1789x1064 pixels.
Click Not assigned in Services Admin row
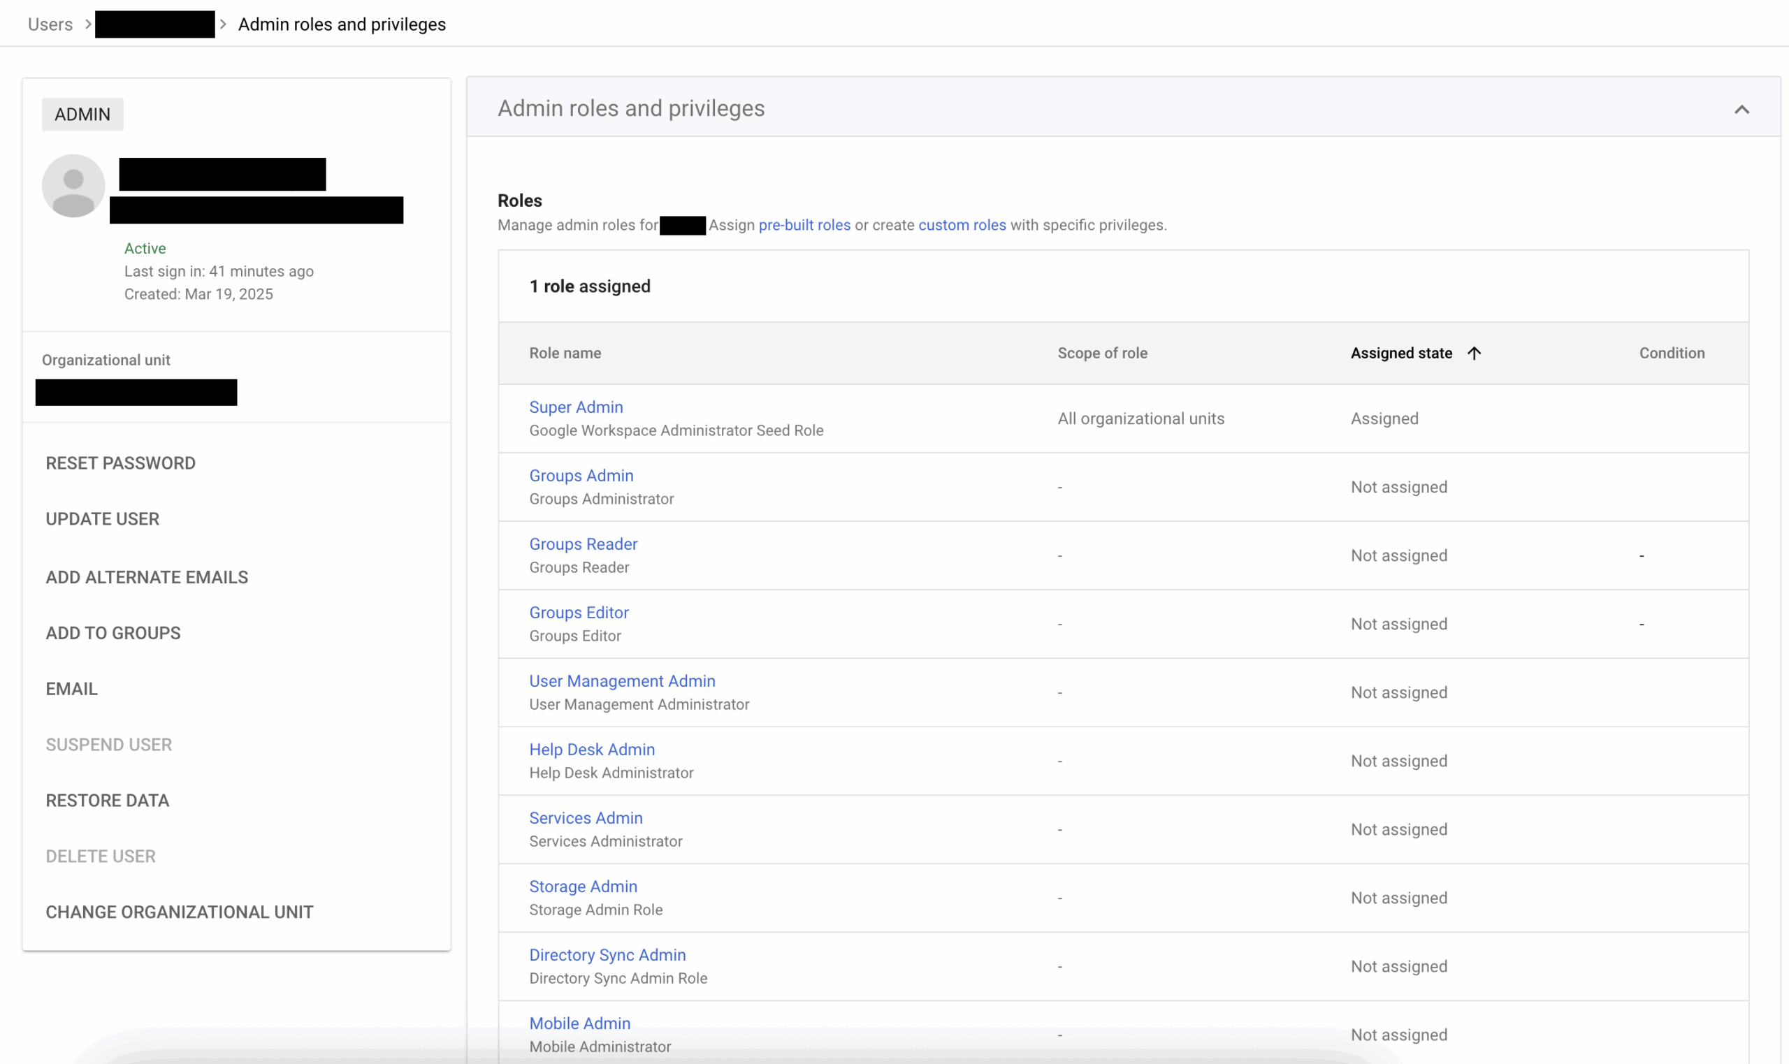pyautogui.click(x=1399, y=829)
